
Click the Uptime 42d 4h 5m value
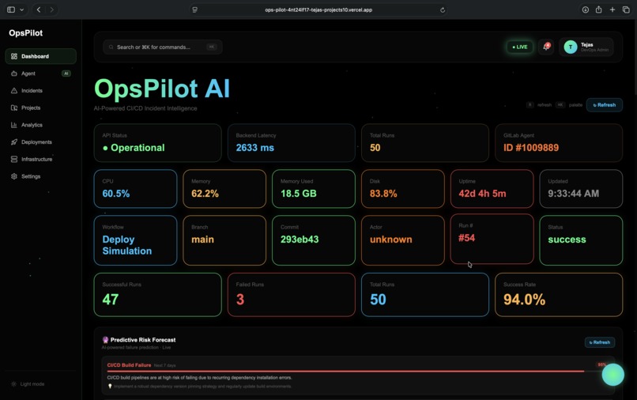point(482,194)
